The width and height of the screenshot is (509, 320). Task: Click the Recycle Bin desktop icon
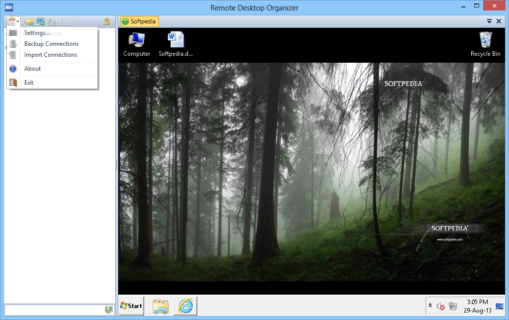pos(486,44)
